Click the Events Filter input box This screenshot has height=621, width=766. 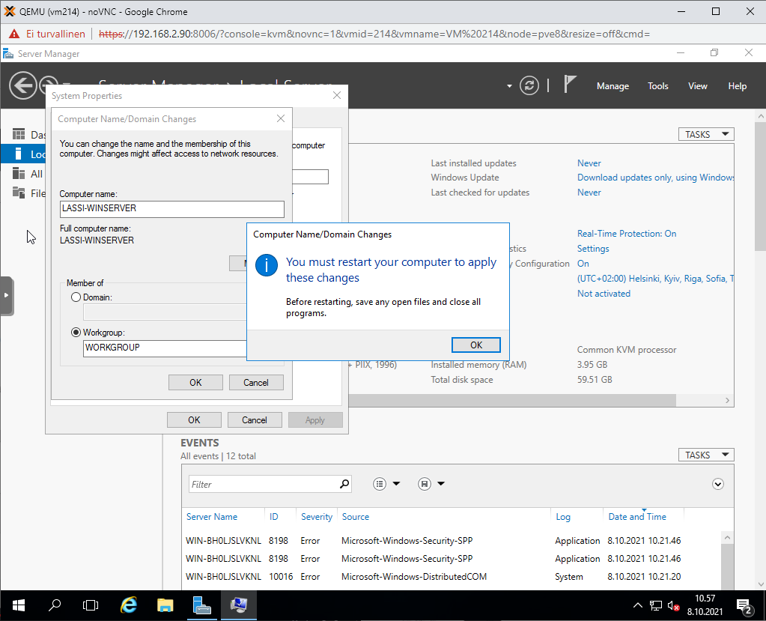point(264,484)
